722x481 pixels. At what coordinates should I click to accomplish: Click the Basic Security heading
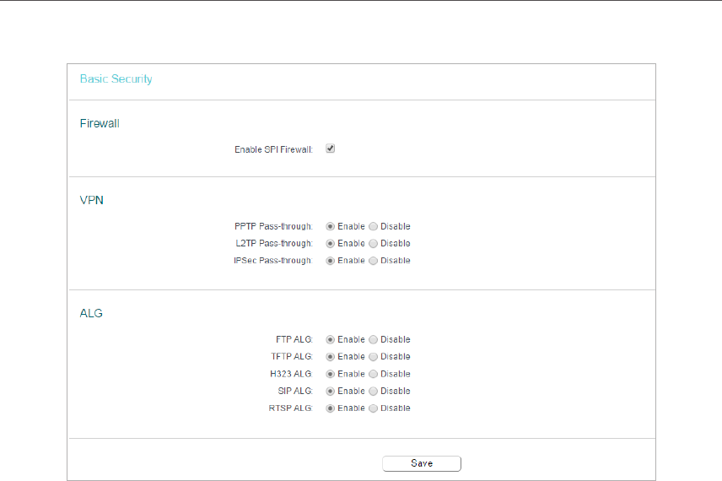pos(116,78)
